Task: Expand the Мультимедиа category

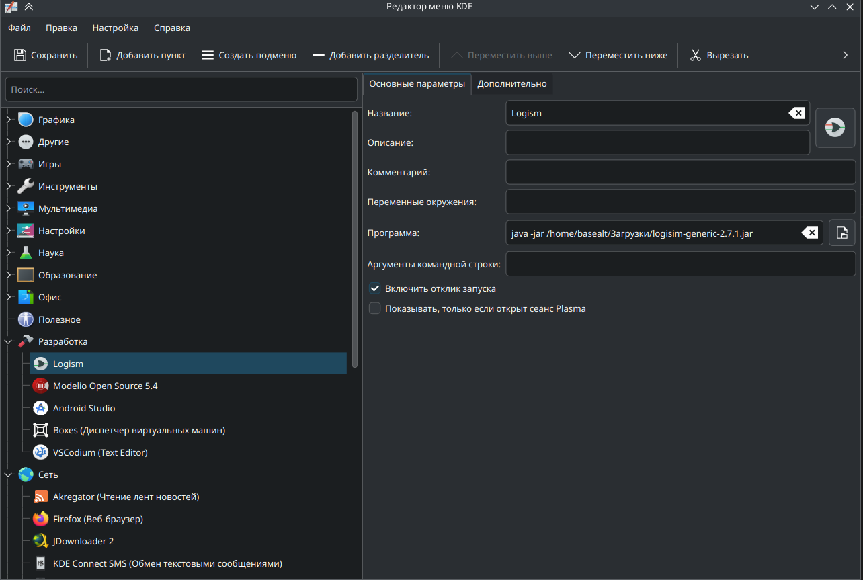Action: coord(9,208)
